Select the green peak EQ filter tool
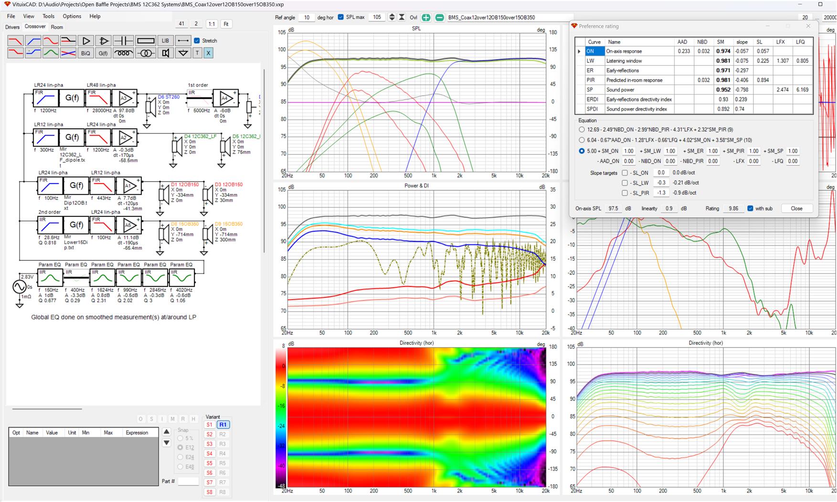This screenshot has width=837, height=502. pos(51,53)
